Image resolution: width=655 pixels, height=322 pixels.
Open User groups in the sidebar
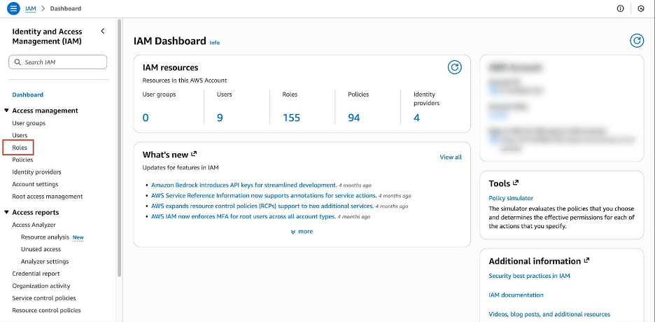point(29,123)
